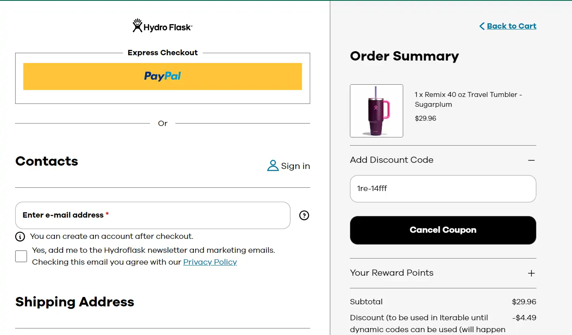Click the Back to Cart chevron arrow
Screen dimensions: 572x335
pos(482,26)
